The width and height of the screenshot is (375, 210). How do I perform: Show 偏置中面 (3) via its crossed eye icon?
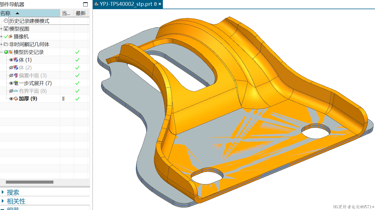[x=11, y=75]
